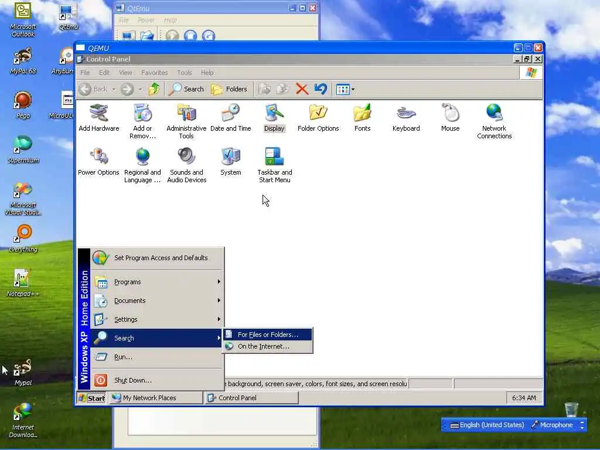Open Power Options icon
This screenshot has width=600, height=450.
[98, 162]
